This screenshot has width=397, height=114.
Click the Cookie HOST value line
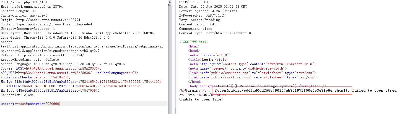click(51, 68)
